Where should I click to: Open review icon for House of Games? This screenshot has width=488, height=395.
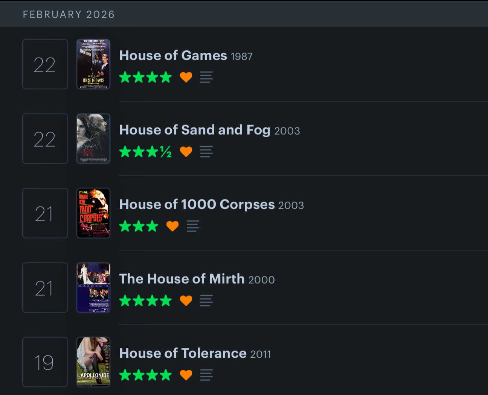(x=206, y=77)
